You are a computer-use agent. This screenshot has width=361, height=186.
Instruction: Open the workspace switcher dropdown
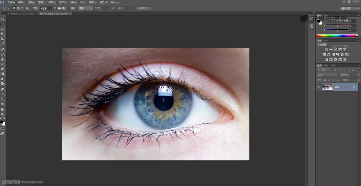click(350, 8)
